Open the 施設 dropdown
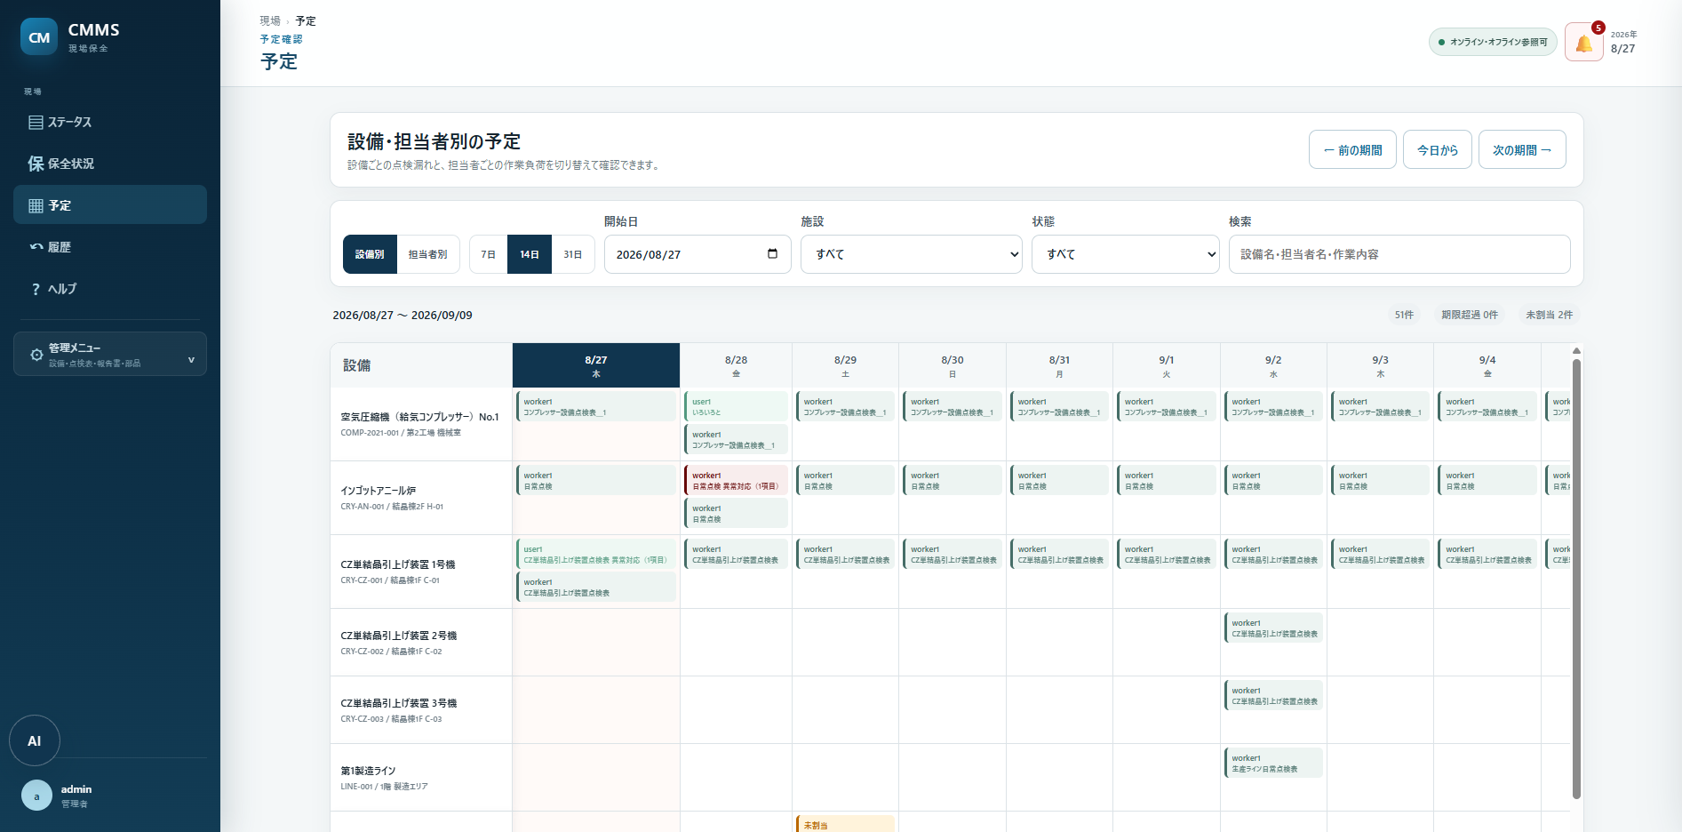Viewport: 1682px width, 832px height. point(912,254)
